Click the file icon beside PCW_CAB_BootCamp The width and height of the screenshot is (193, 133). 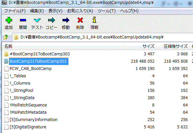tap(6, 69)
